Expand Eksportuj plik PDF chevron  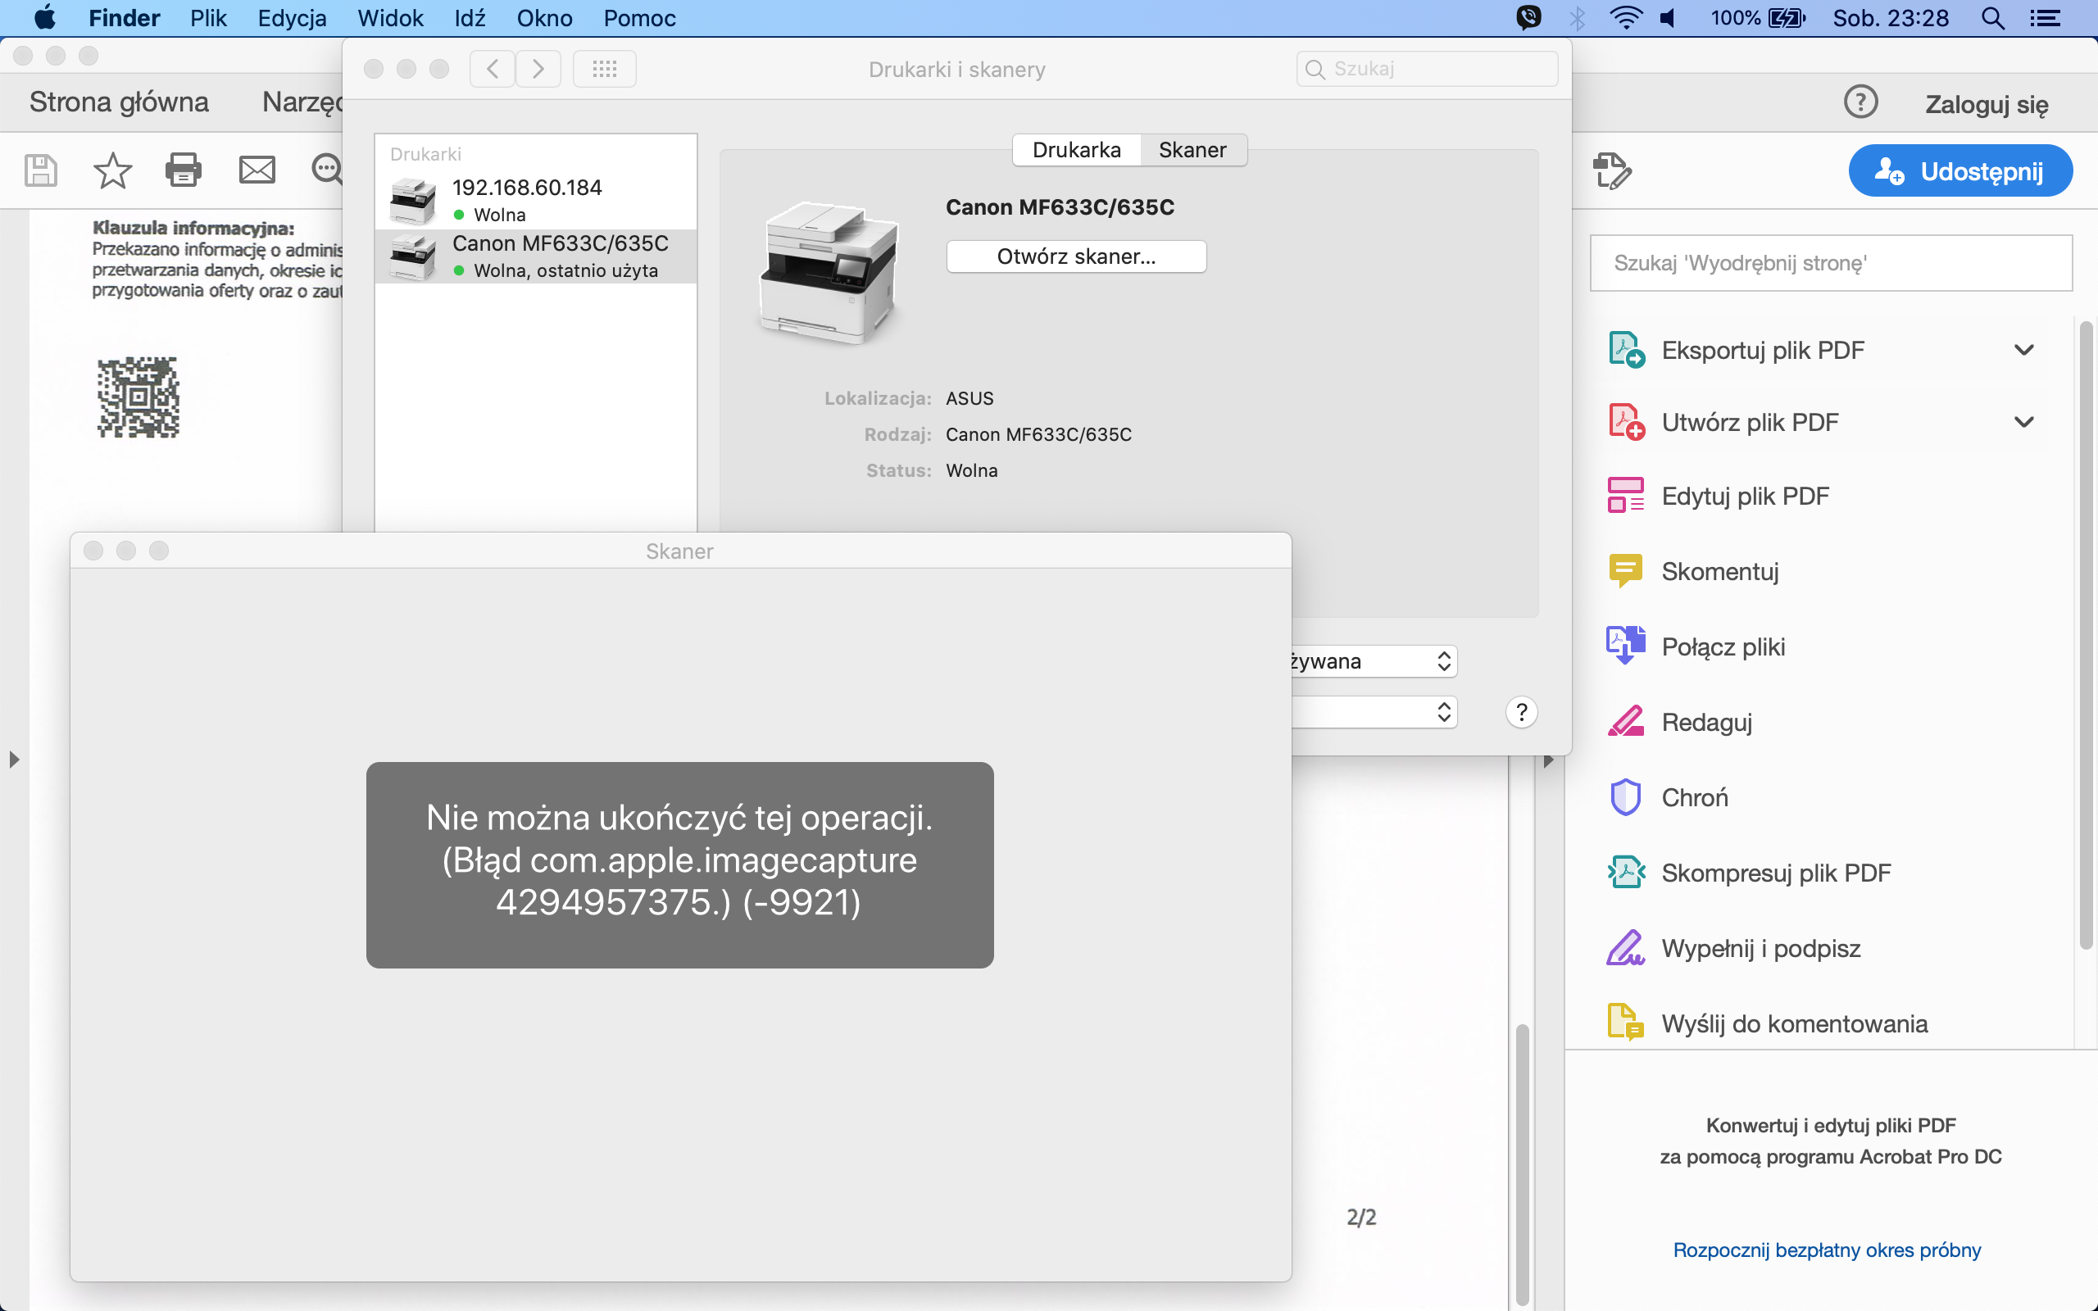(2023, 351)
